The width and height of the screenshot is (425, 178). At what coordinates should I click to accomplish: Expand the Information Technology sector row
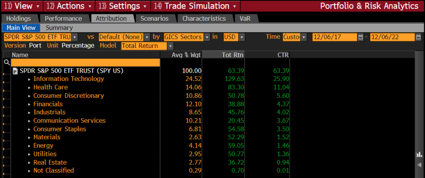click(x=29, y=79)
